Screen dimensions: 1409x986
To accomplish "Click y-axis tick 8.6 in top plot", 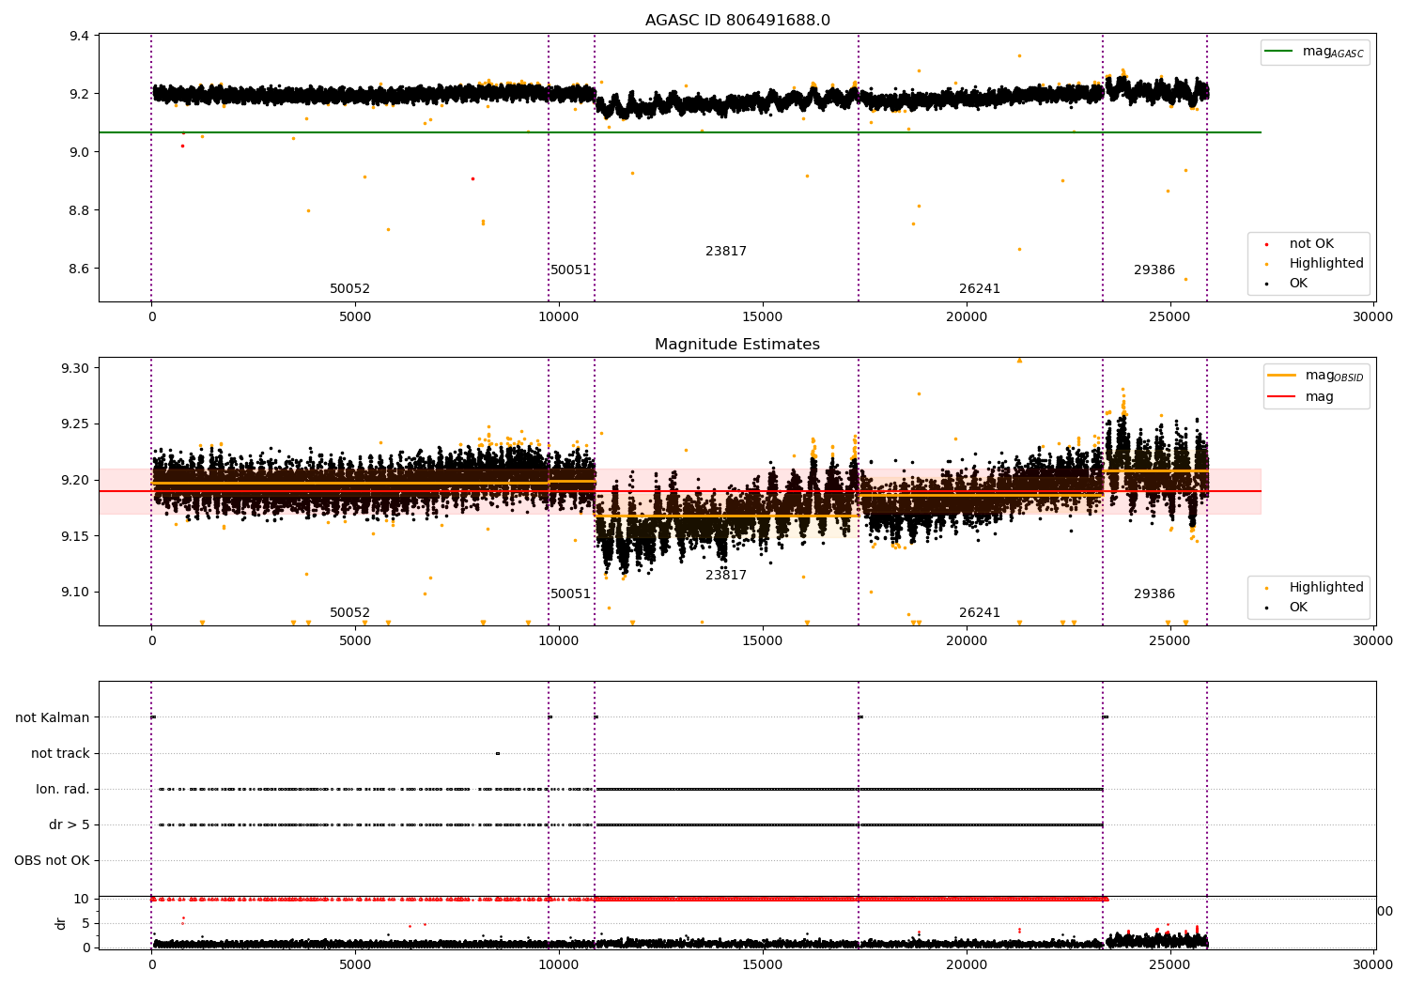I will (x=79, y=270).
